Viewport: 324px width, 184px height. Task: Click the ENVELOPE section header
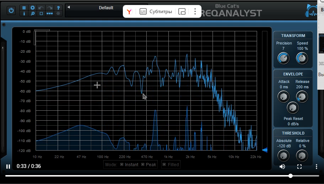pos(293,74)
